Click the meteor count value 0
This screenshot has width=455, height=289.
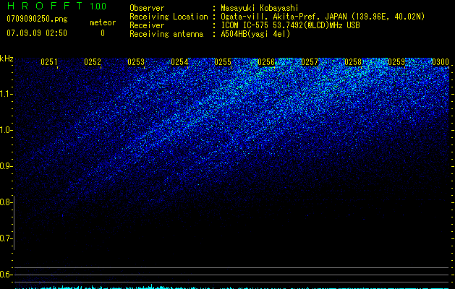[103, 33]
